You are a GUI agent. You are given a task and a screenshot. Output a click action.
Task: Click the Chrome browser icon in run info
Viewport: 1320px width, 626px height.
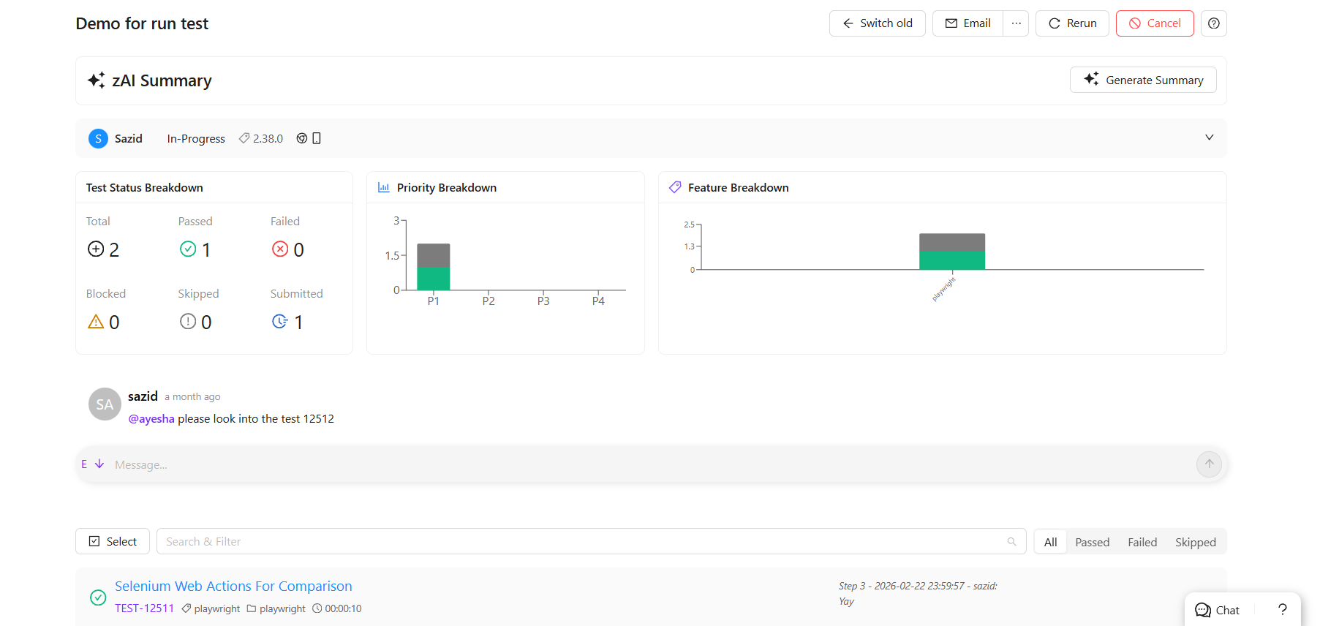pyautogui.click(x=302, y=138)
